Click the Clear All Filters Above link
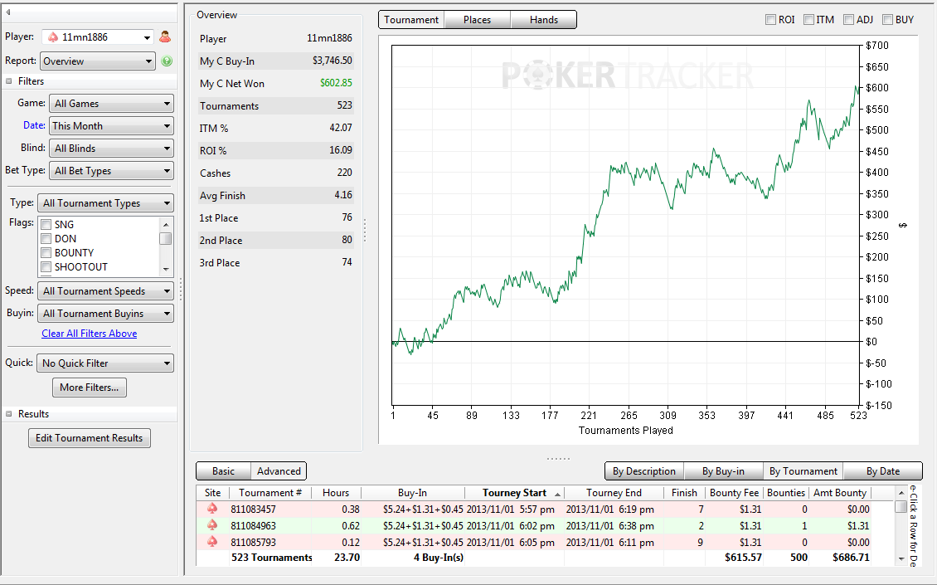937x585 pixels. (x=89, y=334)
